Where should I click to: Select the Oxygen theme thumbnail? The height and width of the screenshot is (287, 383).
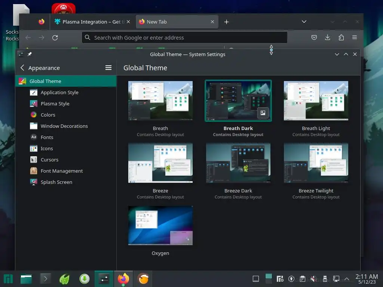click(x=160, y=225)
